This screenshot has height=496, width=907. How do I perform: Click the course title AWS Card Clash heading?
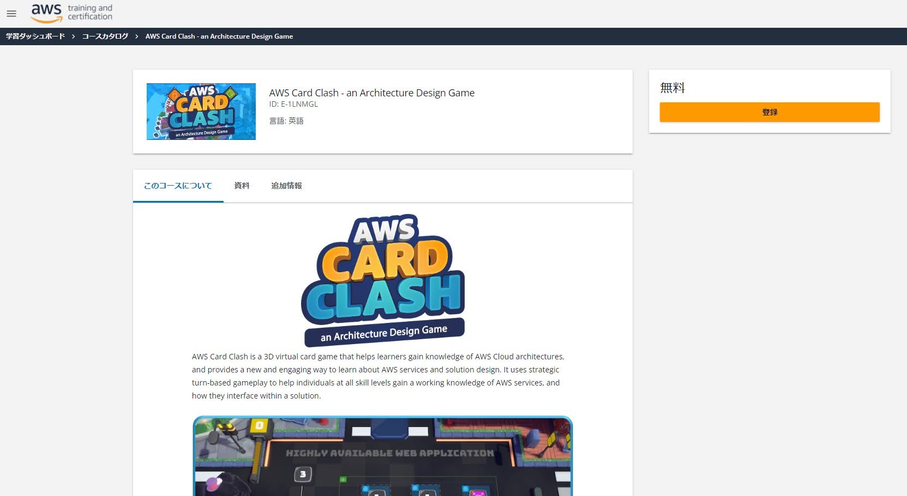coord(371,93)
